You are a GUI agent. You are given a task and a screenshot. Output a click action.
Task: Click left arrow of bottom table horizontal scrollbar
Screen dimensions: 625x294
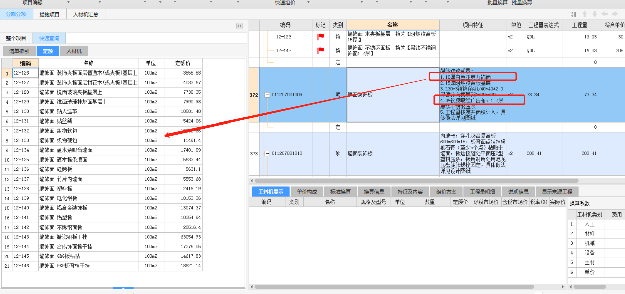[x=252, y=287]
